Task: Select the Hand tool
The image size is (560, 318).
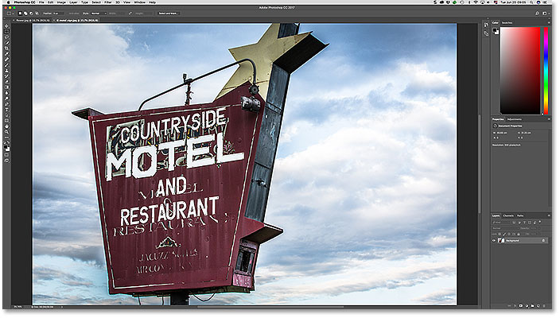Action: 7,126
